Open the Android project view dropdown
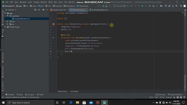The image size is (187, 105). pyautogui.click(x=11, y=10)
